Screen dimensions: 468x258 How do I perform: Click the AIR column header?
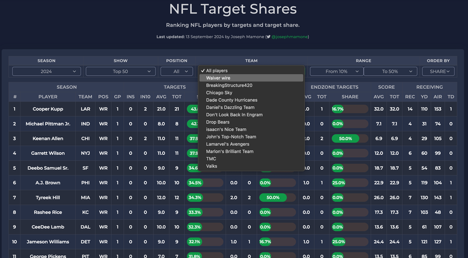point(438,97)
